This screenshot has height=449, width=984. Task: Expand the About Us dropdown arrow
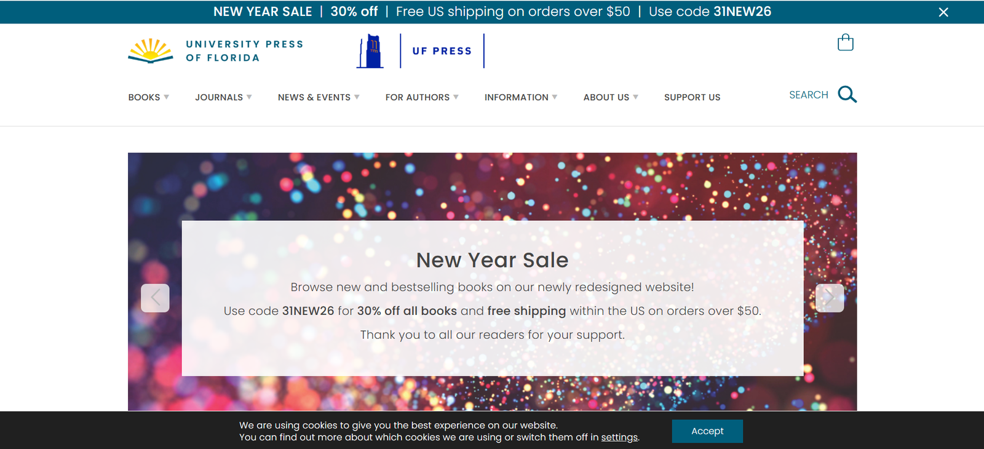636,97
